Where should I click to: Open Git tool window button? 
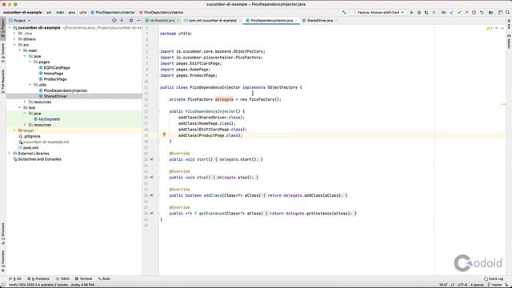click(15, 279)
